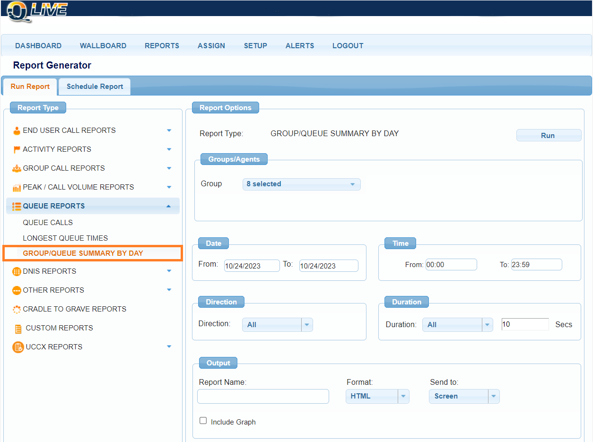Viewport: 593px width, 442px height.
Task: Open the Format dropdown showing HTML
Action: point(377,396)
